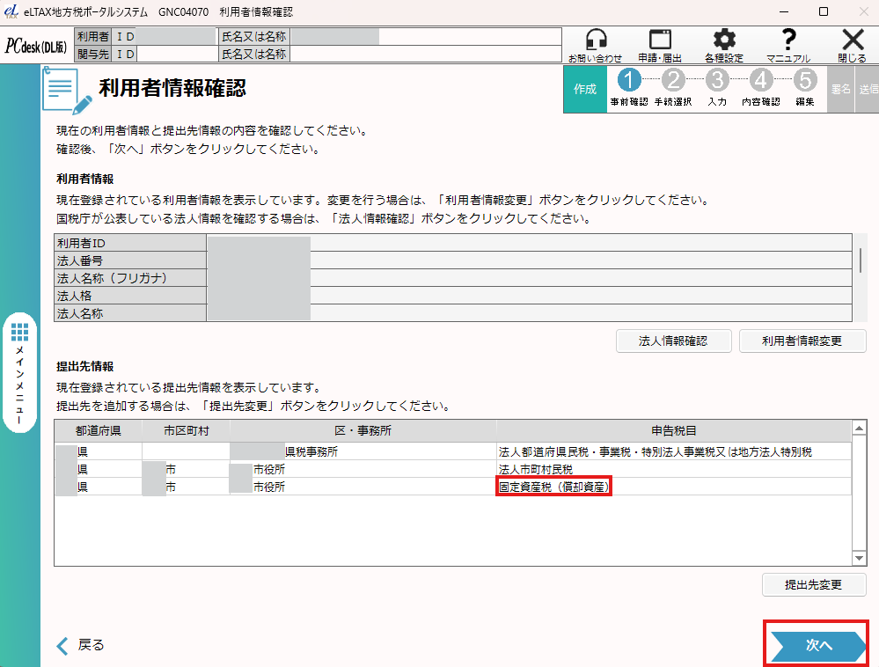Select the 作成 tab
The height and width of the screenshot is (667, 879).
pyautogui.click(x=585, y=90)
